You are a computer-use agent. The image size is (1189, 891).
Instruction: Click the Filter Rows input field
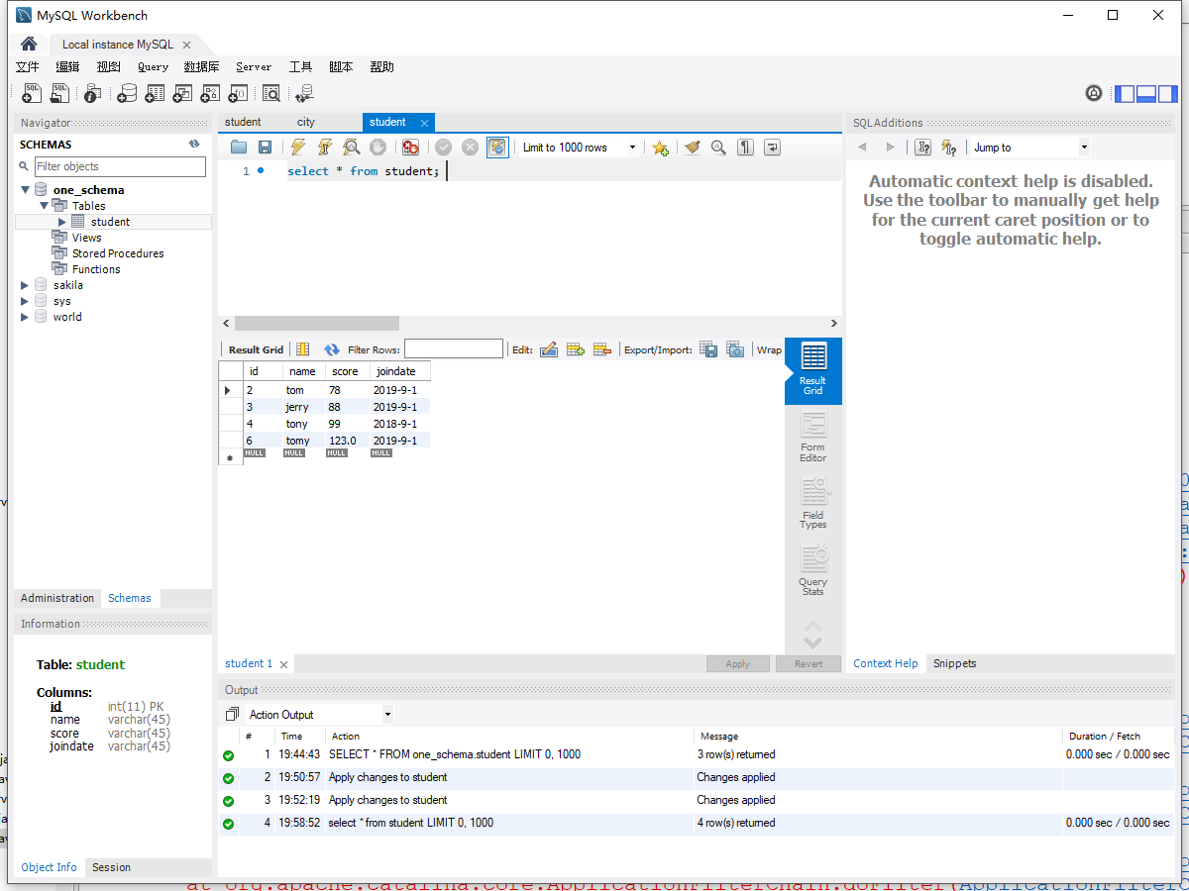pos(453,349)
